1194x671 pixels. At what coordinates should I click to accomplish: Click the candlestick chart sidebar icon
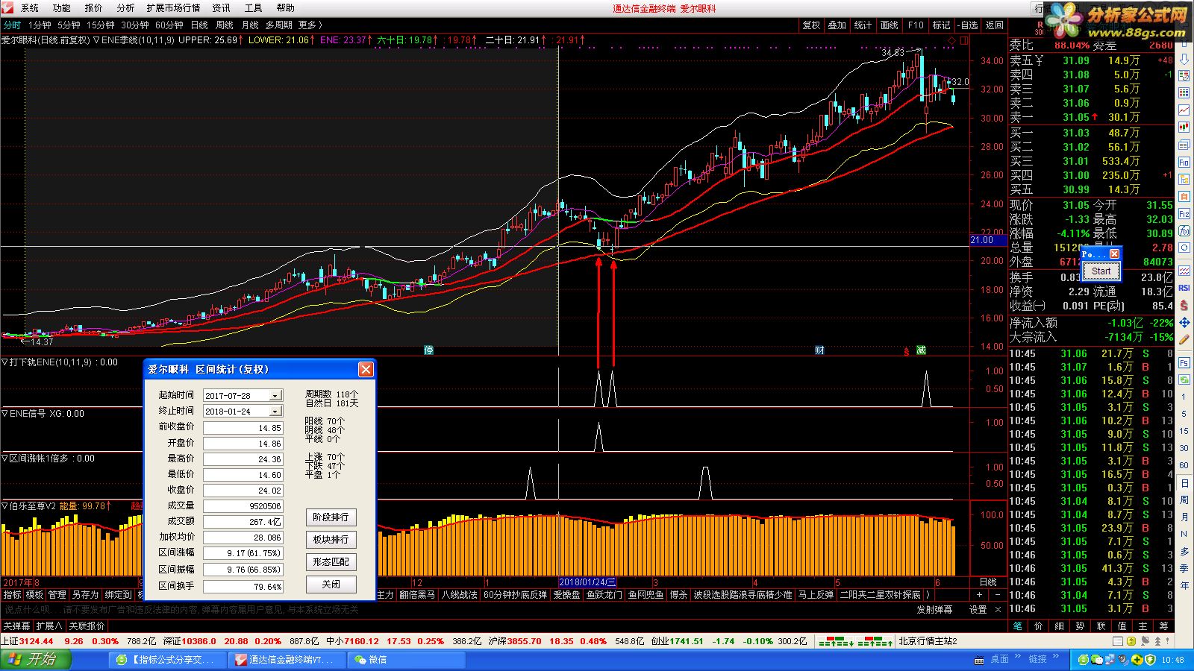pos(1184,127)
